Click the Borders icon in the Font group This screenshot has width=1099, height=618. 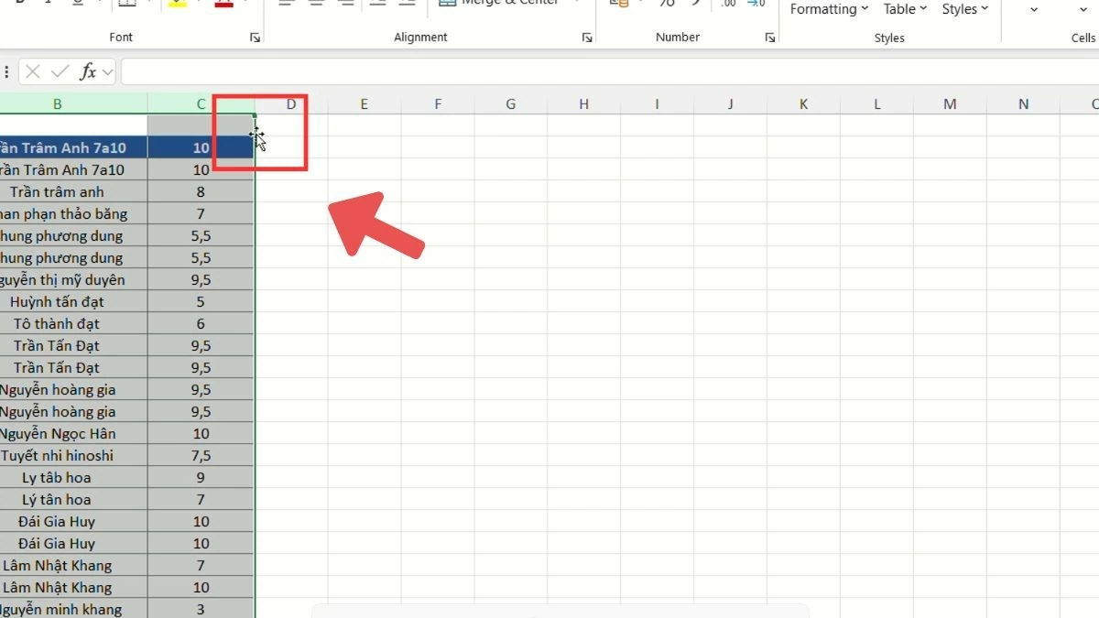pyautogui.click(x=125, y=4)
